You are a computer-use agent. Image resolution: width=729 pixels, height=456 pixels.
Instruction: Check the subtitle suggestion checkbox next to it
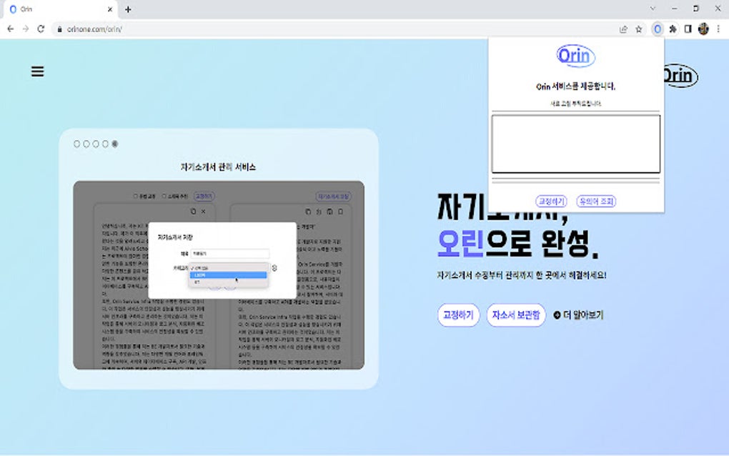pos(164,195)
